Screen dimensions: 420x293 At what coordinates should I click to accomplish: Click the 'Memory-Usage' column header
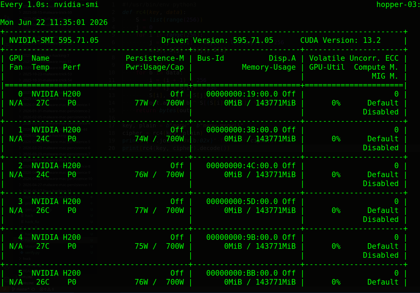(x=269, y=67)
